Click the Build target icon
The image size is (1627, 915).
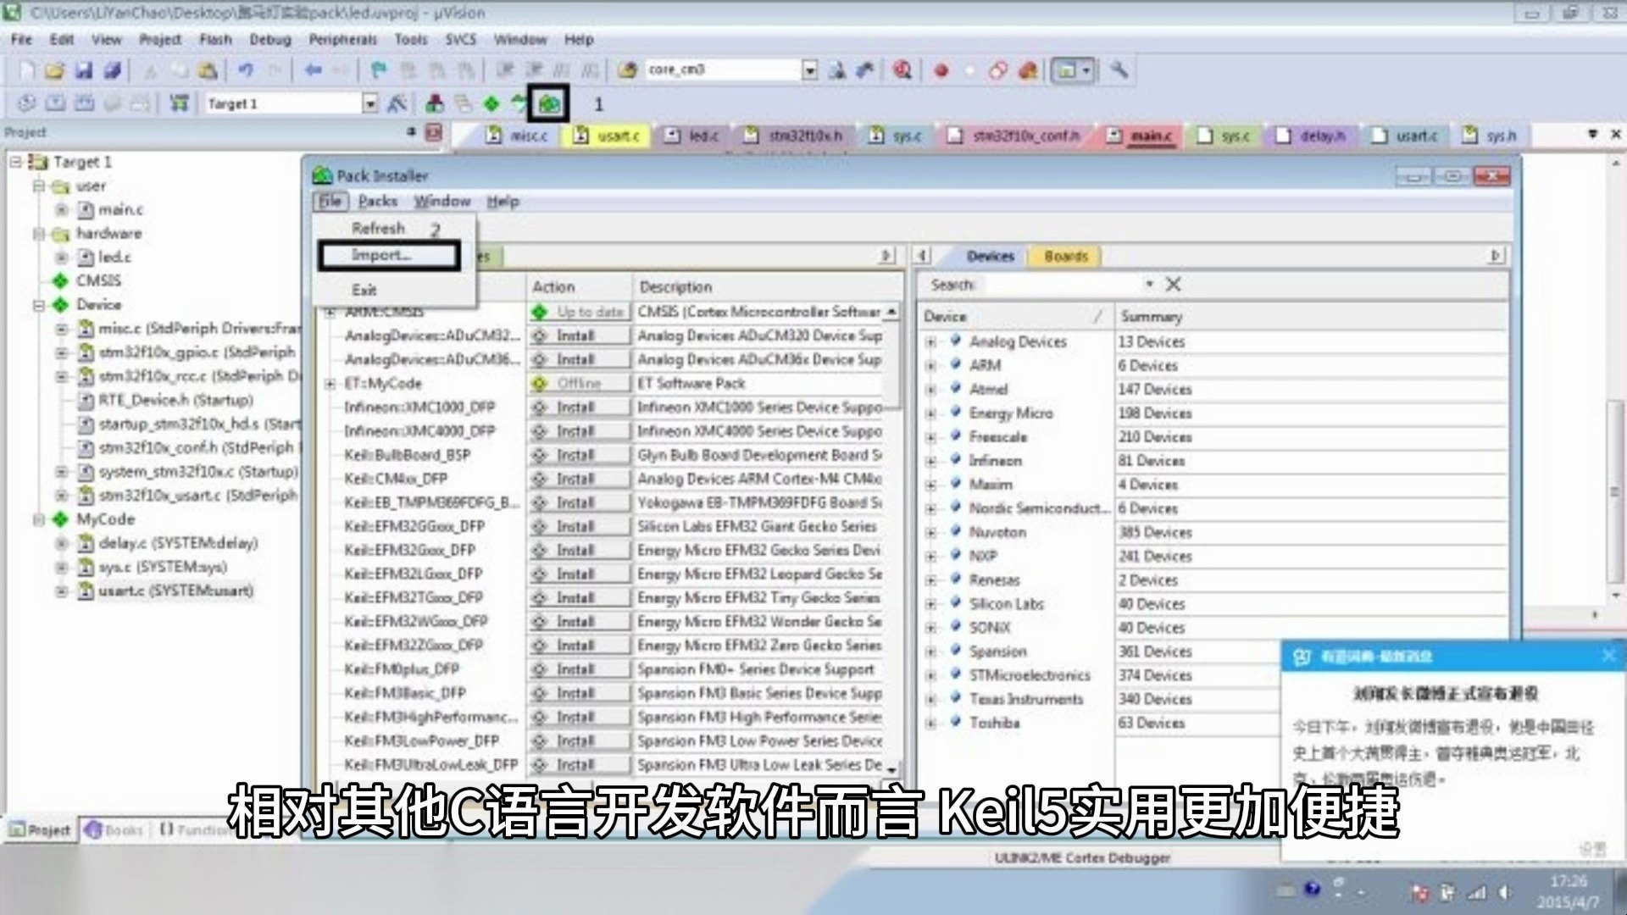click(x=55, y=103)
